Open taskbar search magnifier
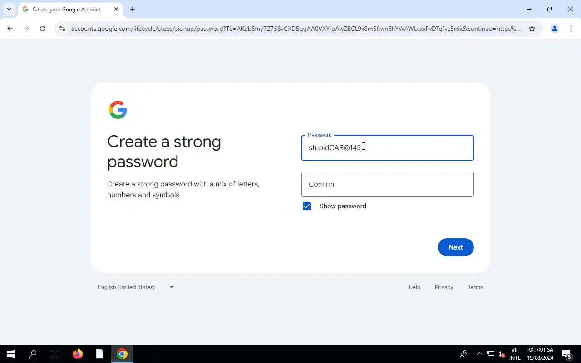Viewport: 581px width, 363px height. point(33,354)
